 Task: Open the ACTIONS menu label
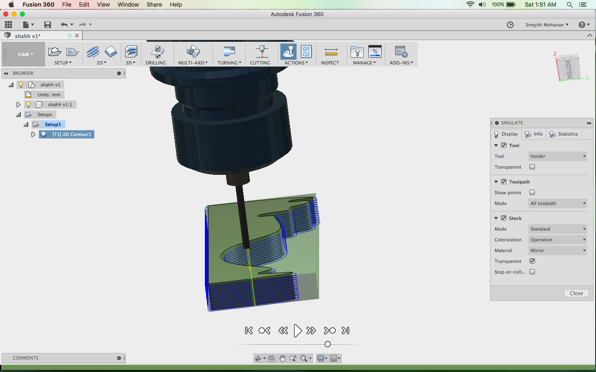pos(296,63)
